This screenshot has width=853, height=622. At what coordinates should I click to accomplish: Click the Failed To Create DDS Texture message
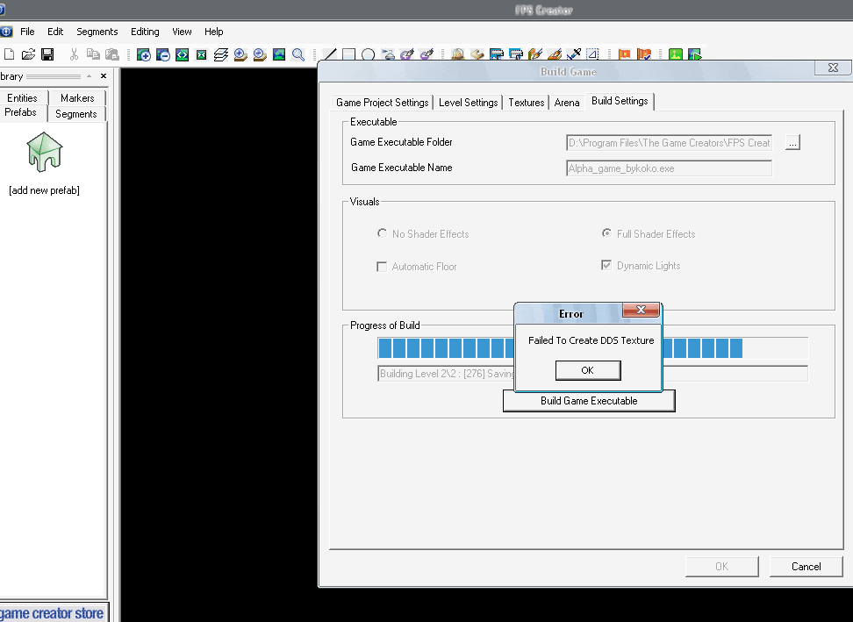tap(591, 340)
